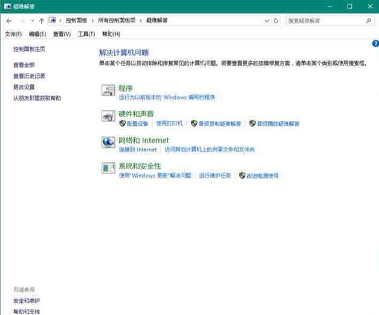This screenshot has width=379, height=315.
Task: Select 所有控制面板项 breadcrumb
Action: point(117,21)
